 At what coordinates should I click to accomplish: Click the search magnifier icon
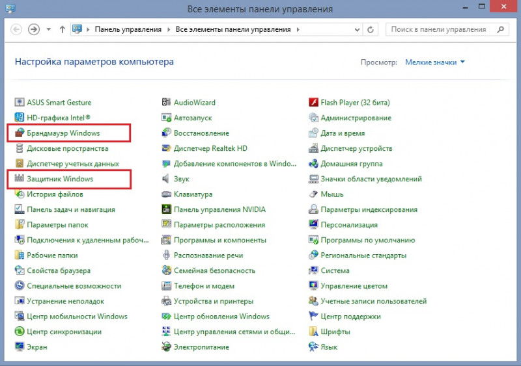(500, 29)
